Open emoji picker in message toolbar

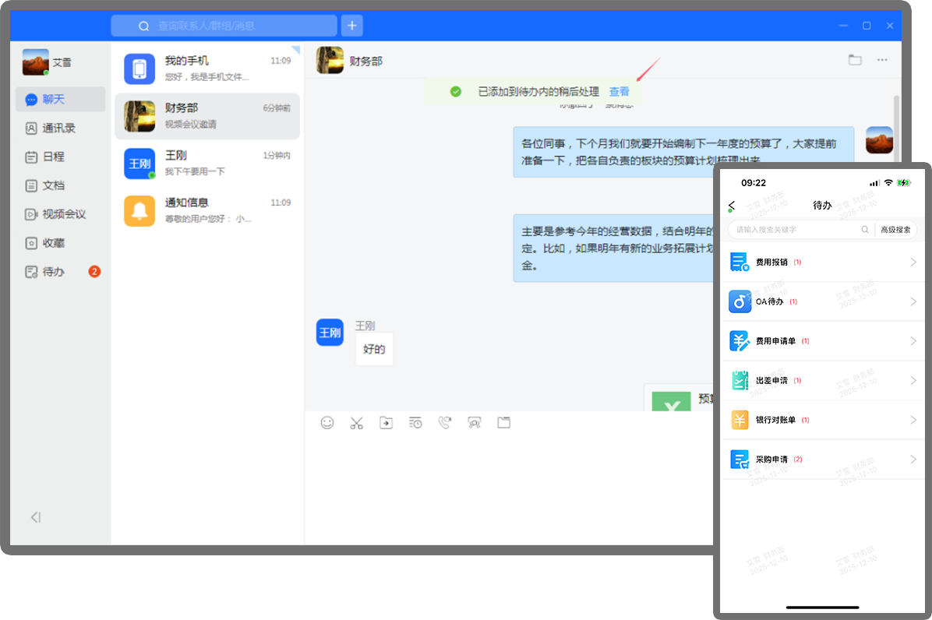pos(327,423)
